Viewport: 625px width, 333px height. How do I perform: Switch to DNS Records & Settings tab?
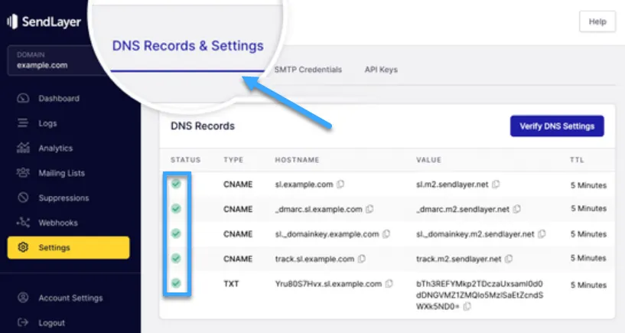[x=187, y=46]
